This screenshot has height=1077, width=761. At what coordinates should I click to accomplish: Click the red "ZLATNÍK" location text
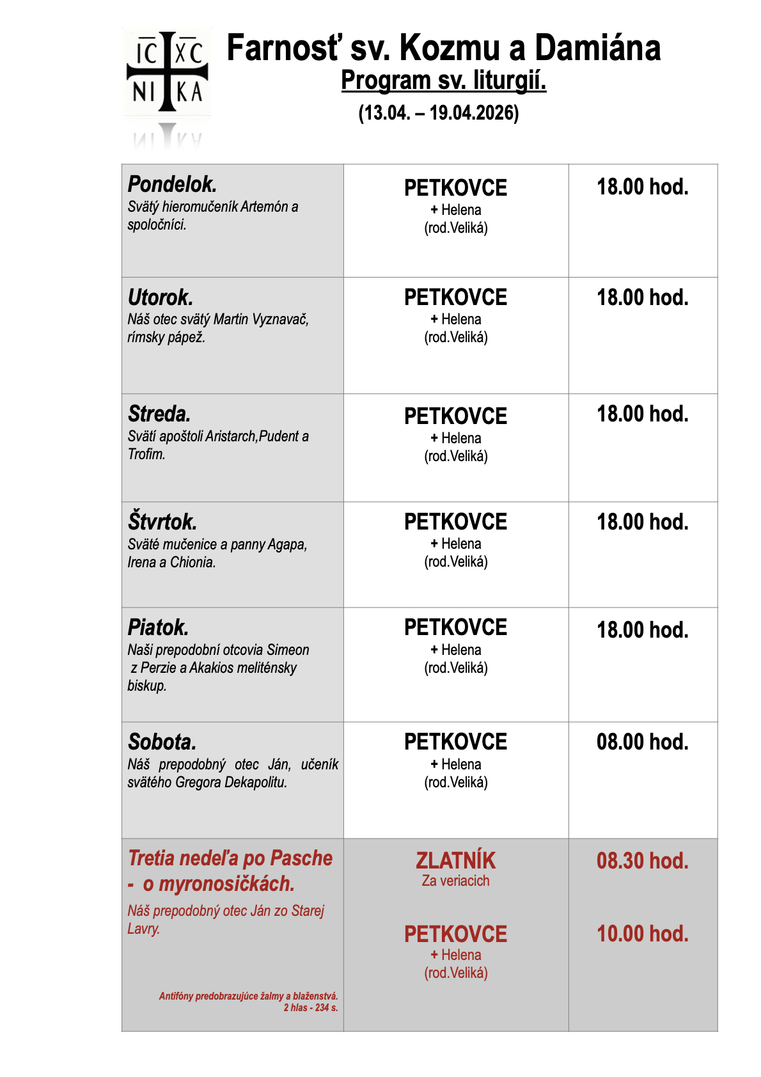[455, 860]
